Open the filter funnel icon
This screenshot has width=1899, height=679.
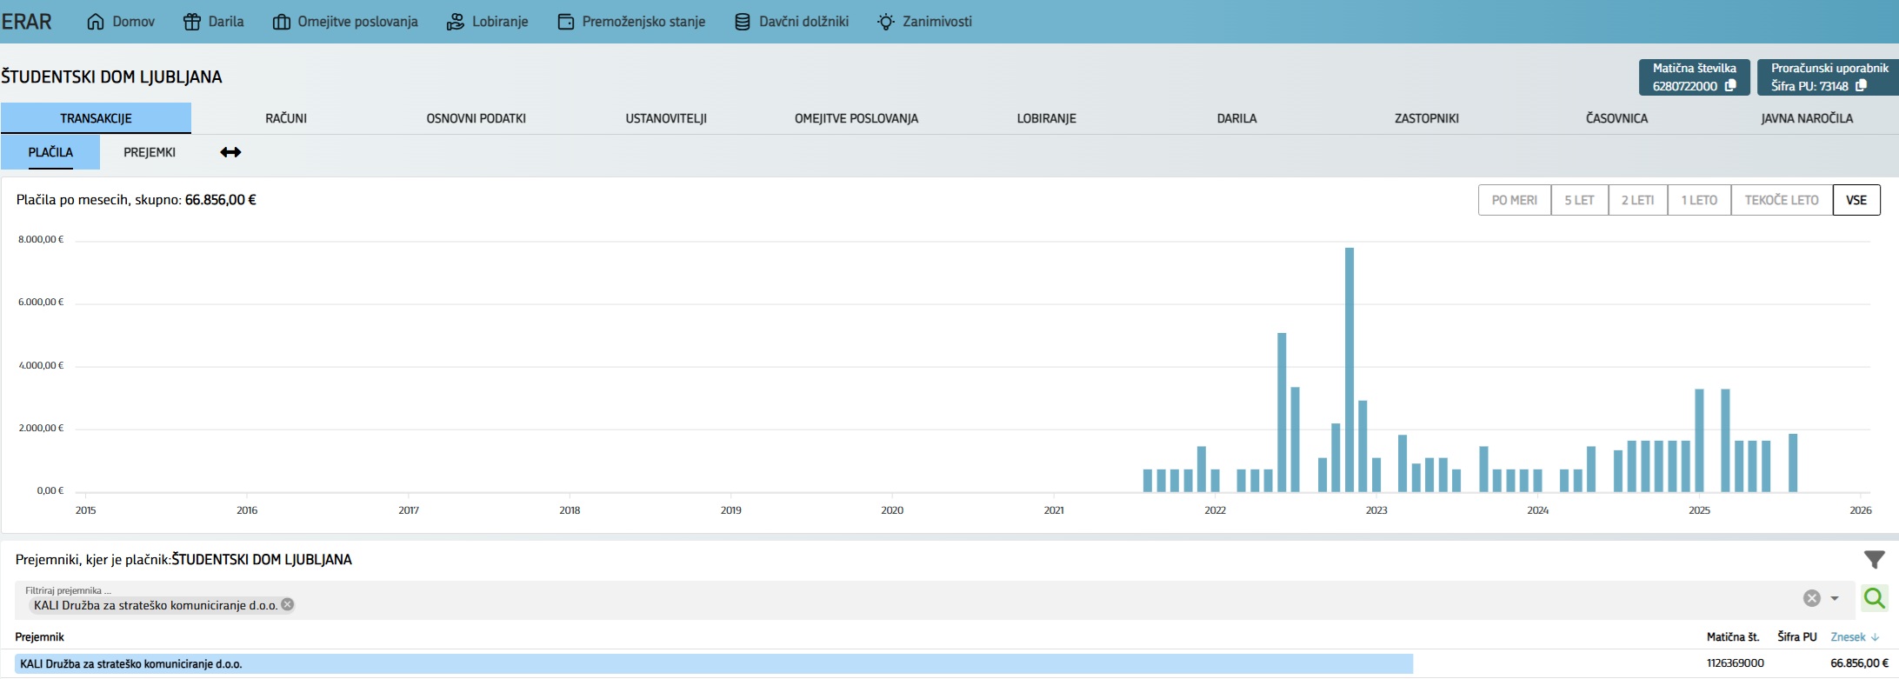coord(1874,560)
